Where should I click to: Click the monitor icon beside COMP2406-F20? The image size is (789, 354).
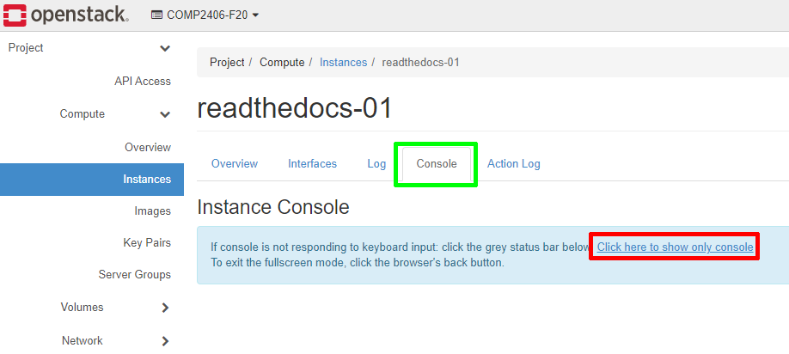point(156,15)
